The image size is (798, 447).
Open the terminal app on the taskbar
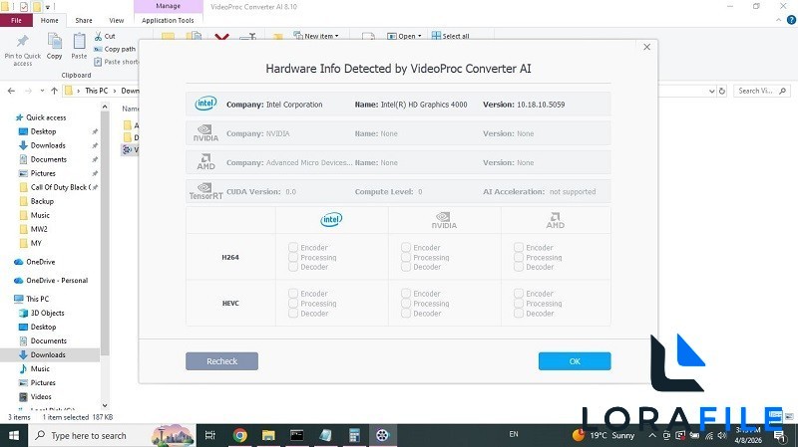click(296, 435)
